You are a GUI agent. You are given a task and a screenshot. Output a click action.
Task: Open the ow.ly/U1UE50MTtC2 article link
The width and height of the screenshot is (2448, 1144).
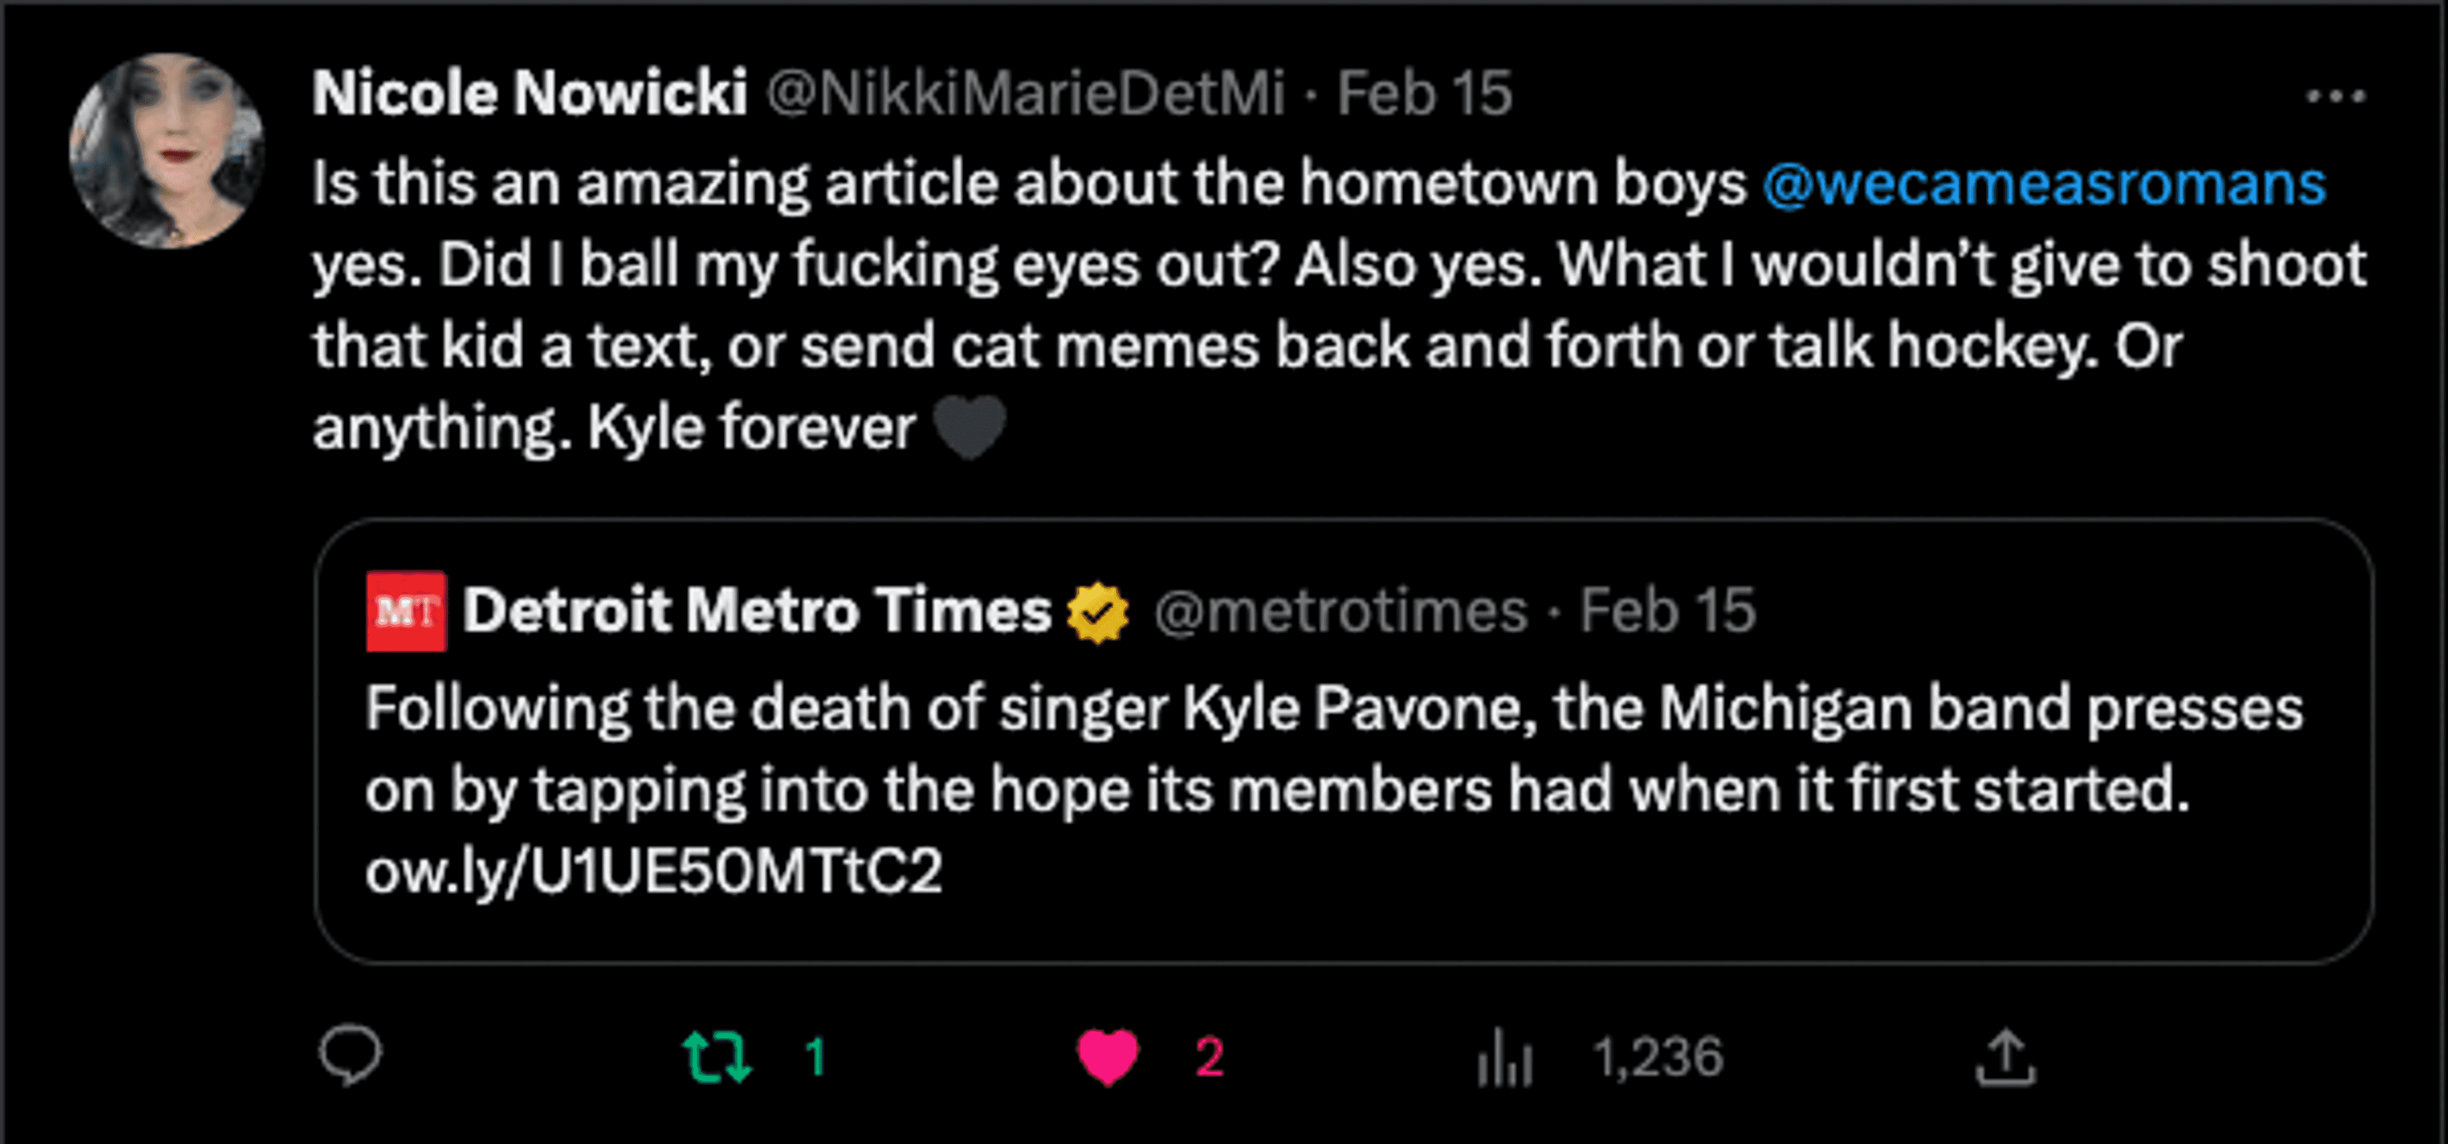[653, 871]
